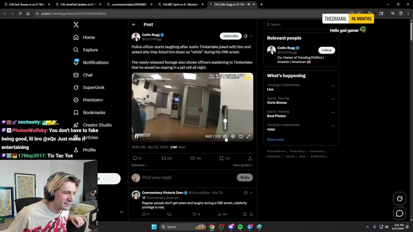
Task: Open a new browser tab
Action: tap(261, 5)
